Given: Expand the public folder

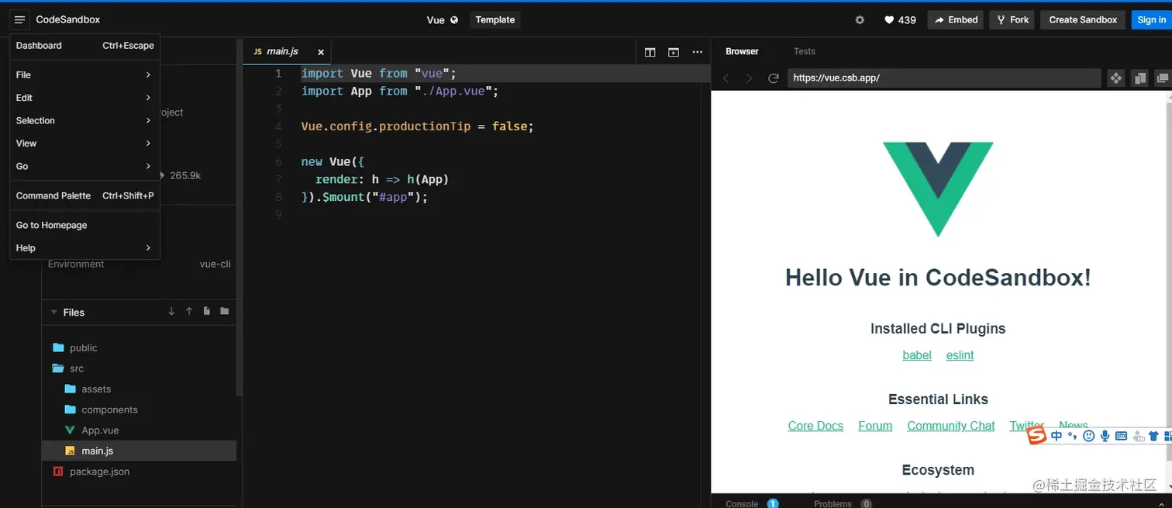Looking at the screenshot, I should click(x=140, y=348).
